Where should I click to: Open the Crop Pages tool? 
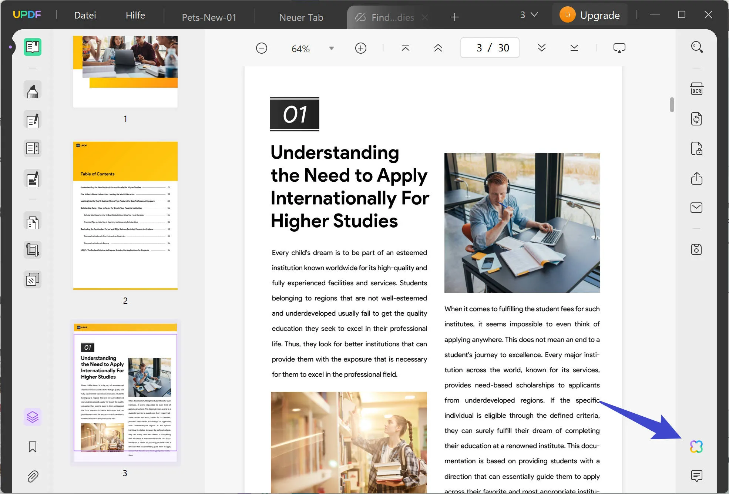33,250
